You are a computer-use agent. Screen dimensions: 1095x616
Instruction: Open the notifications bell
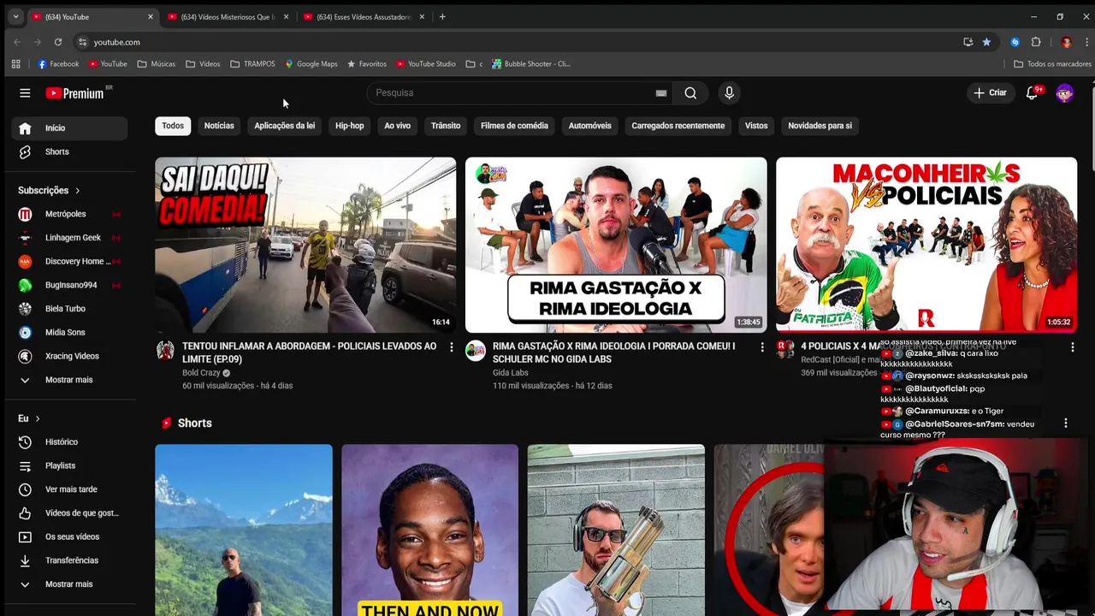pyautogui.click(x=1033, y=92)
